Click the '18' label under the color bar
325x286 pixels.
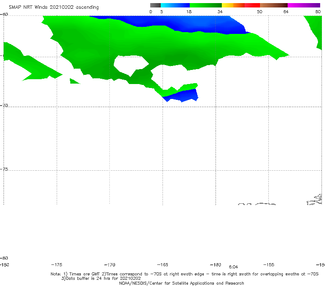189,11
